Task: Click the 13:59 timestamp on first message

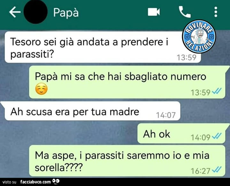Action: tap(187, 57)
